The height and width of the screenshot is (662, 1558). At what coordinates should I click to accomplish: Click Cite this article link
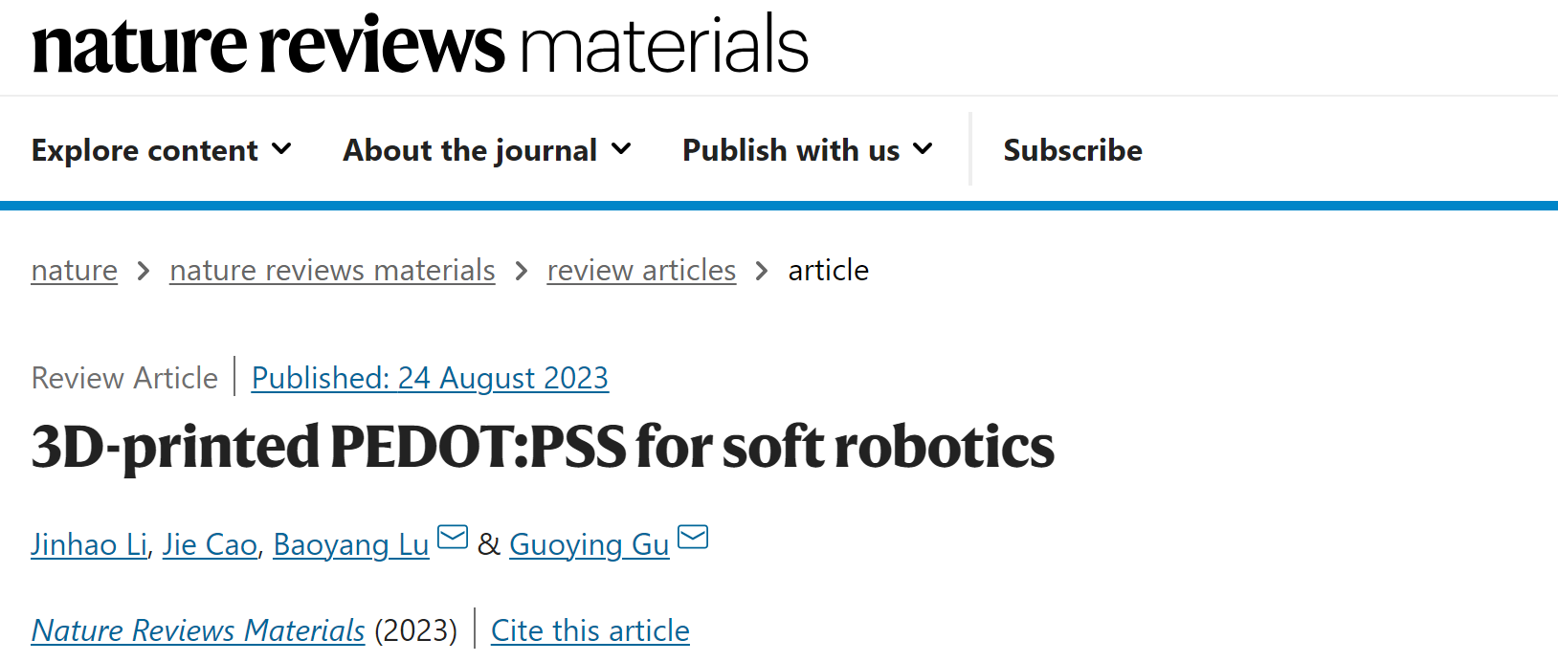pos(590,630)
